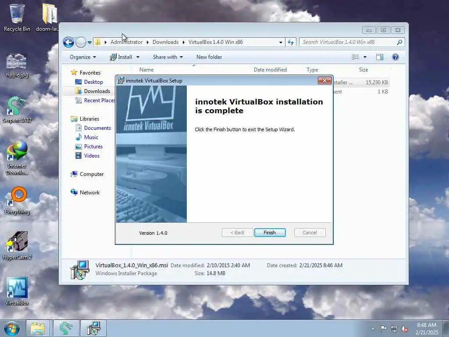Open Action Center flag tray icon
This screenshot has width=449, height=337.
[x=383, y=329]
